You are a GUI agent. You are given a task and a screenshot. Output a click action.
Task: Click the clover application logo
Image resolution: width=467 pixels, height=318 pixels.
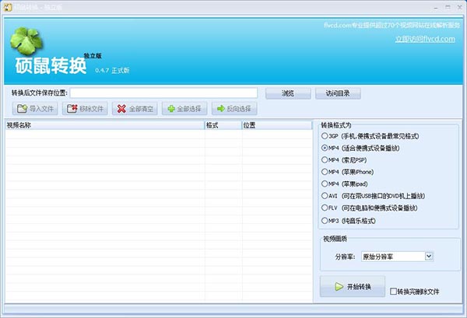click(26, 41)
